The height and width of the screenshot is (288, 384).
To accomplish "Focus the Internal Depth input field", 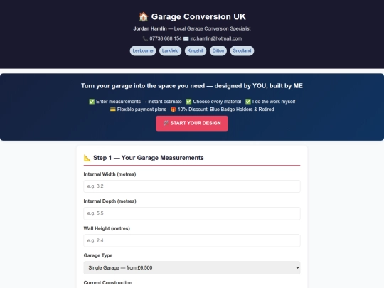I will [x=192, y=213].
